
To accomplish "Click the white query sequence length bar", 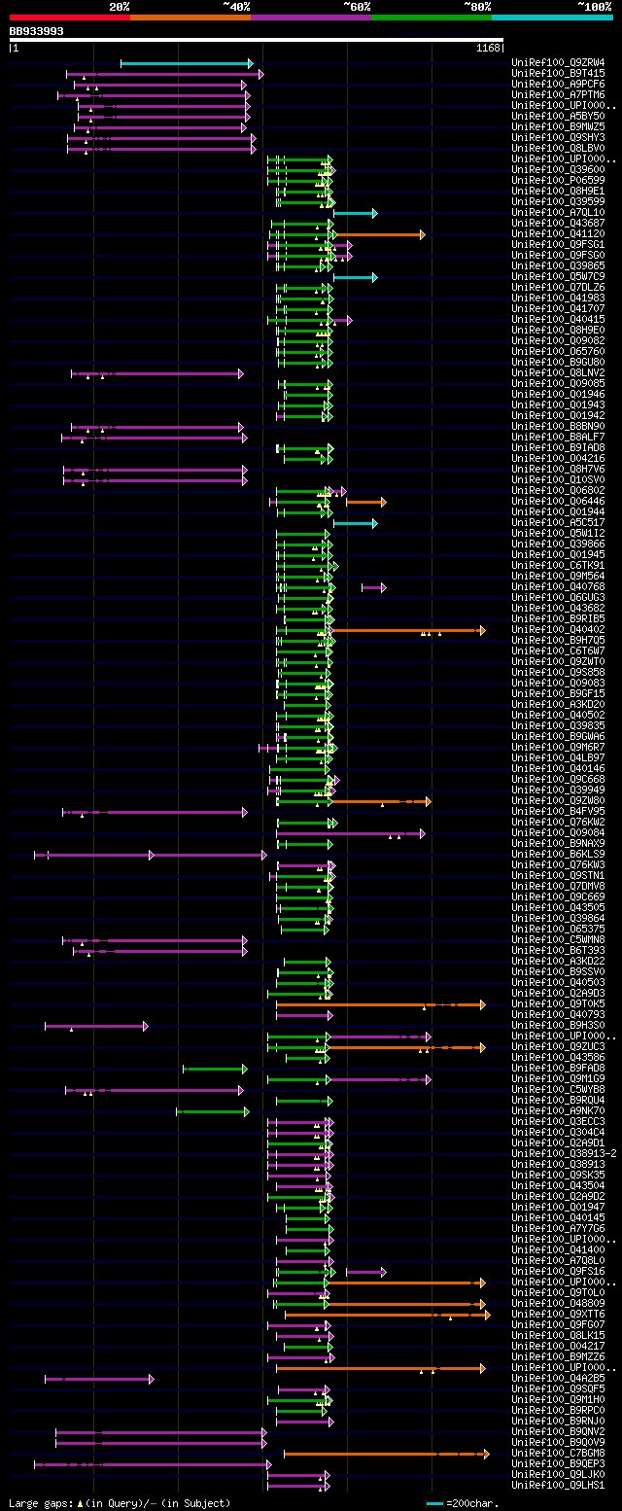I will tap(257, 40).
